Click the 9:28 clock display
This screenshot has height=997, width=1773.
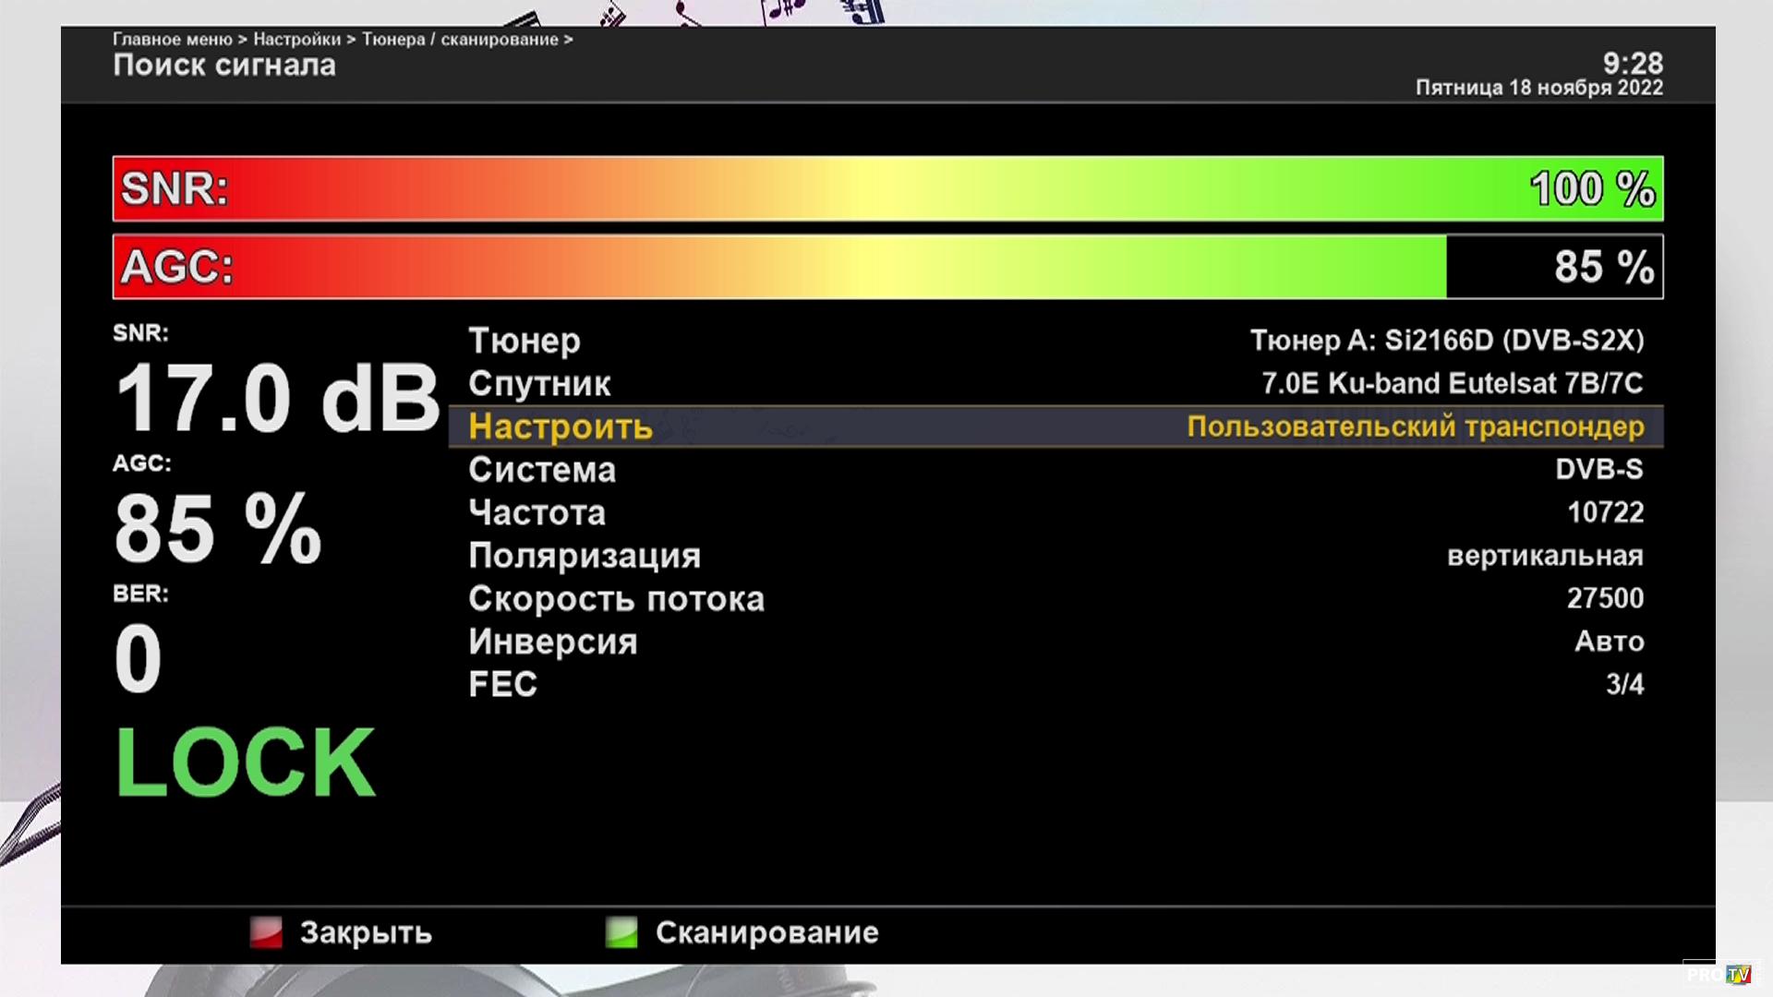1632,63
